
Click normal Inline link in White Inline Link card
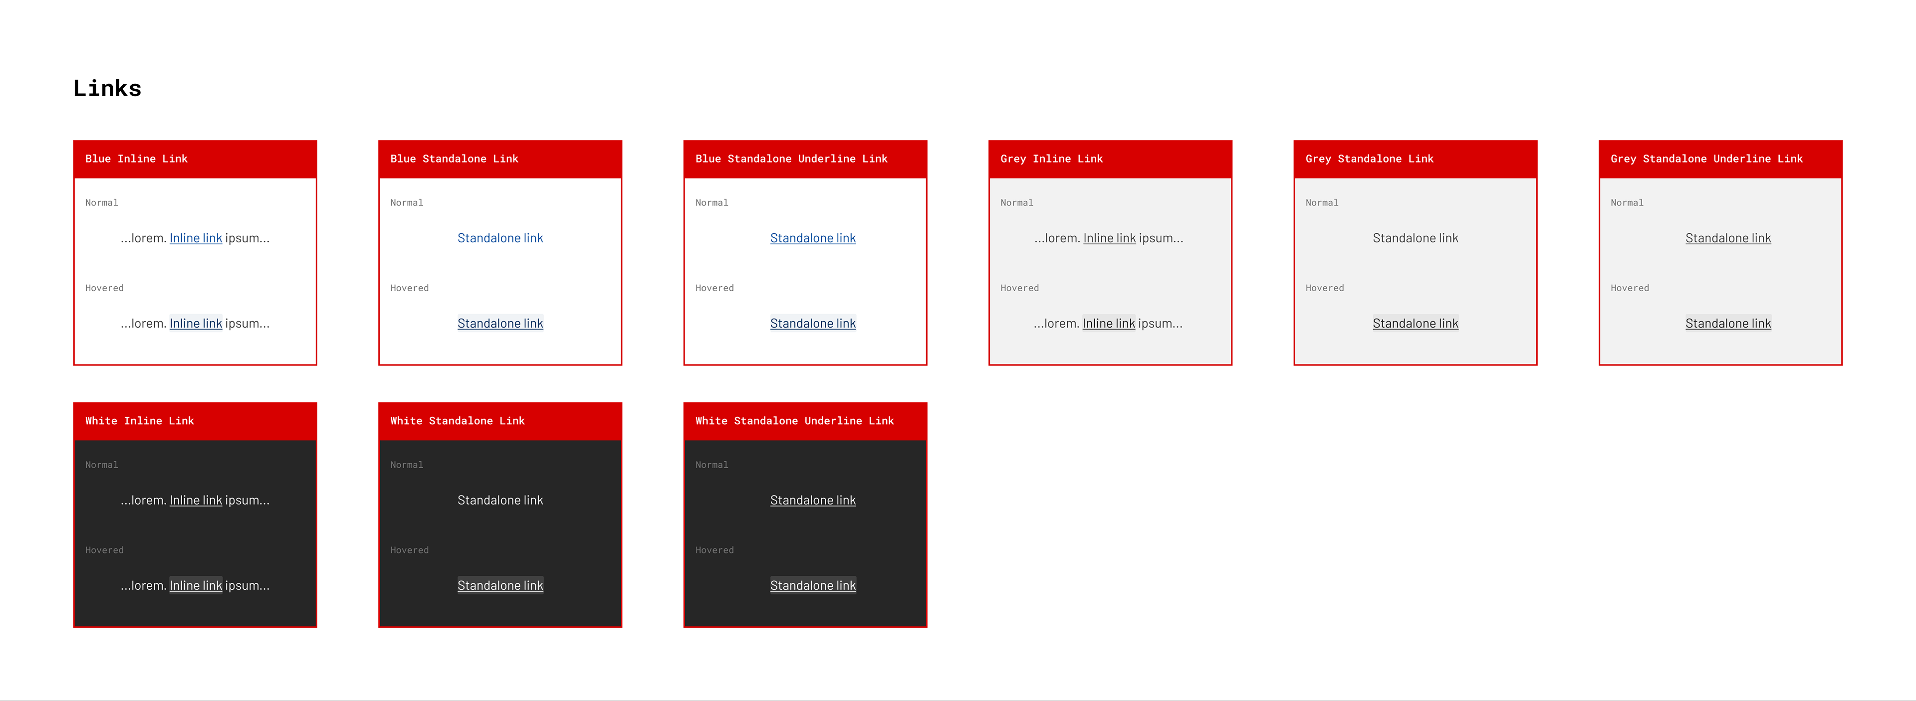pyautogui.click(x=196, y=500)
